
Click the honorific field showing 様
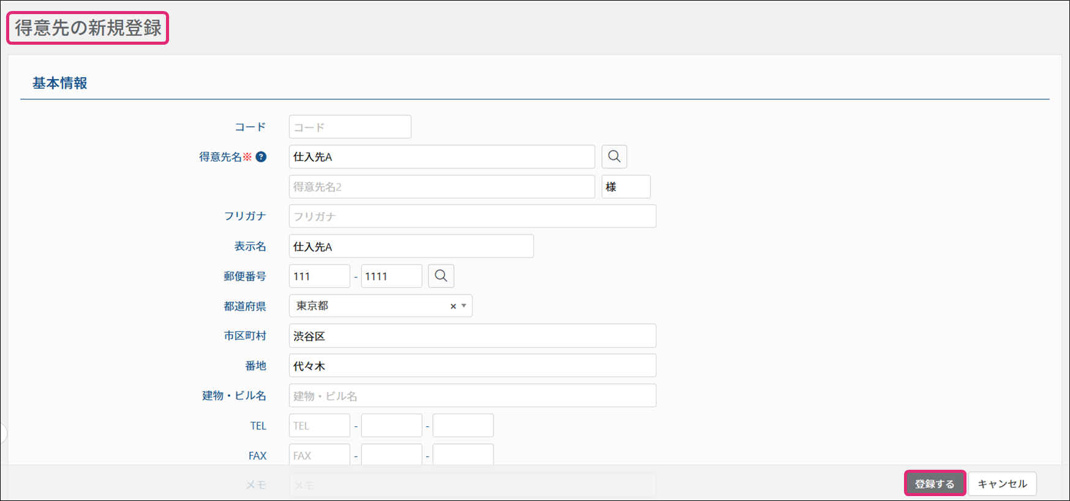625,187
